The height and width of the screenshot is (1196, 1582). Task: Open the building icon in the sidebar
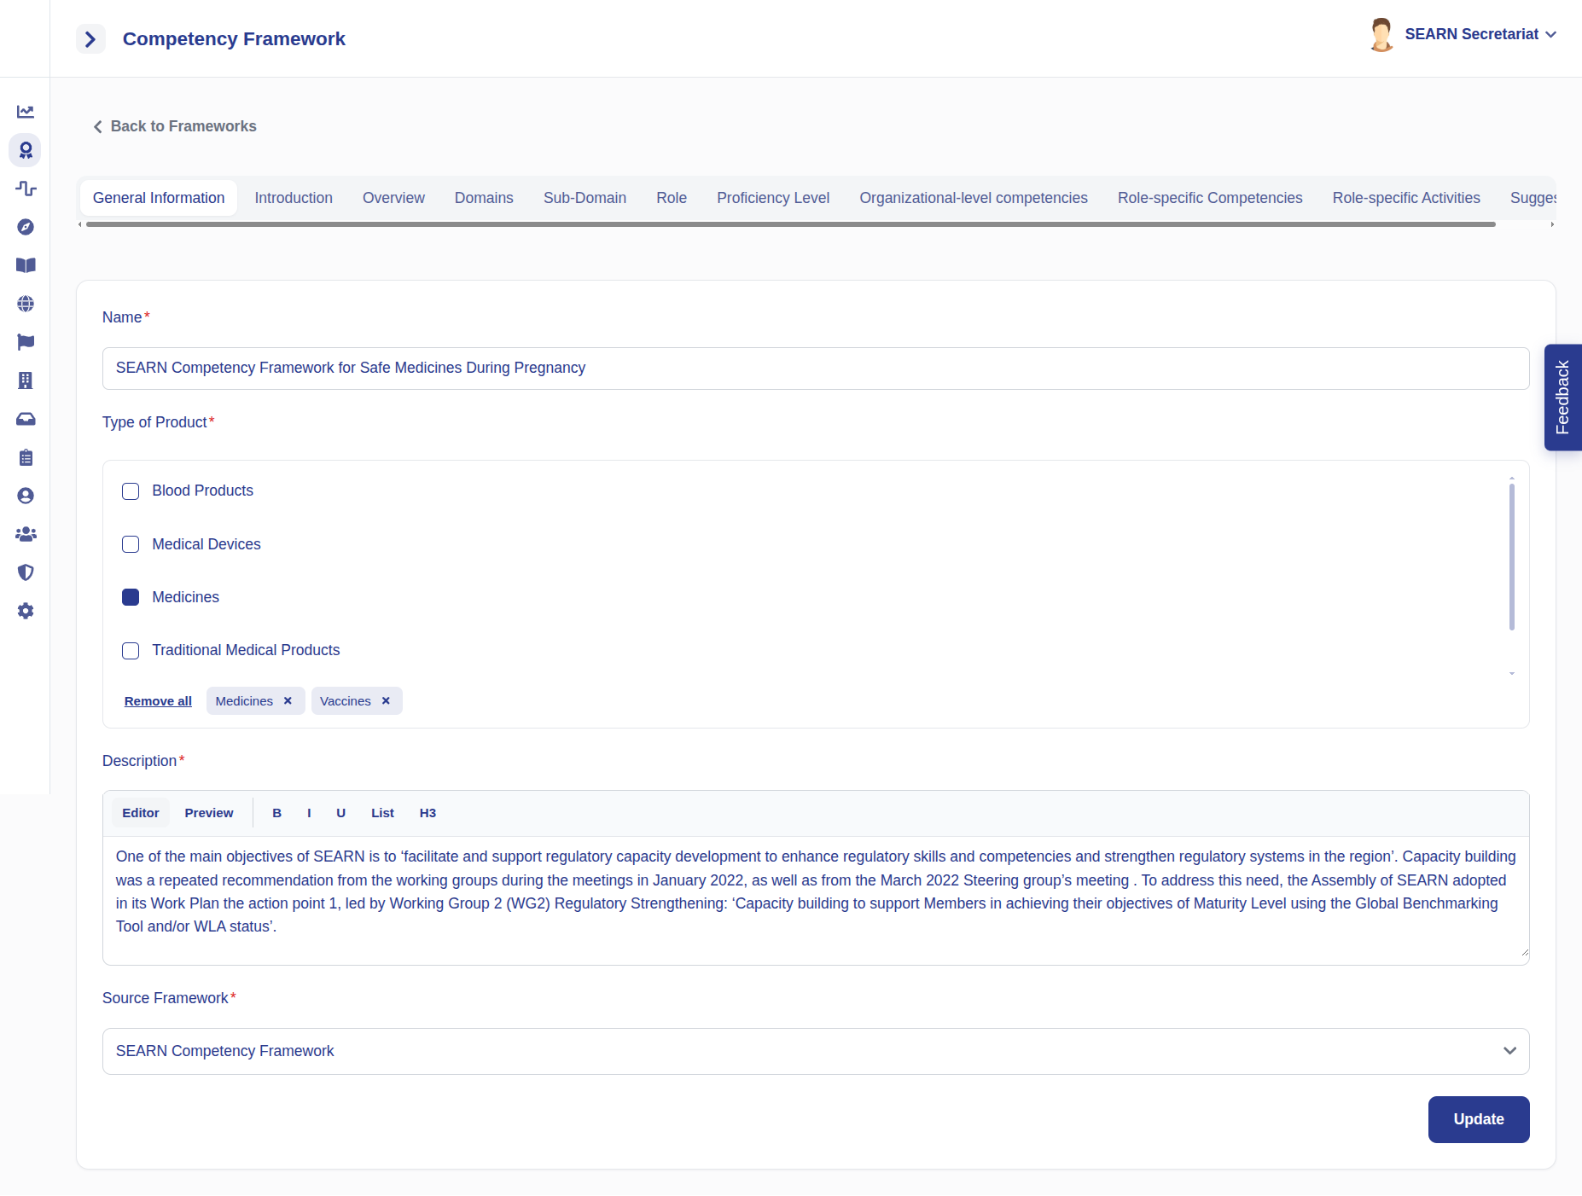(x=26, y=380)
